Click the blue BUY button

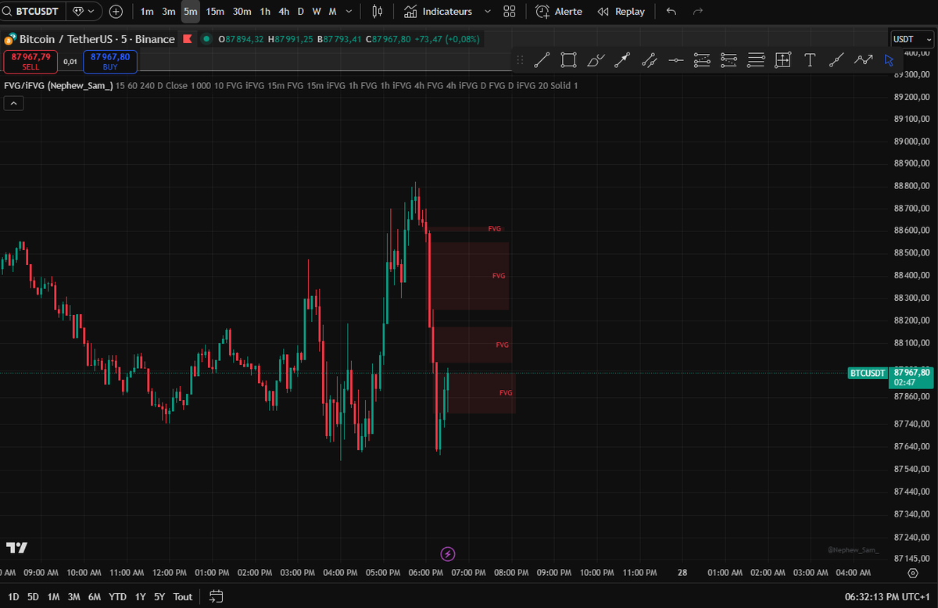click(x=110, y=62)
